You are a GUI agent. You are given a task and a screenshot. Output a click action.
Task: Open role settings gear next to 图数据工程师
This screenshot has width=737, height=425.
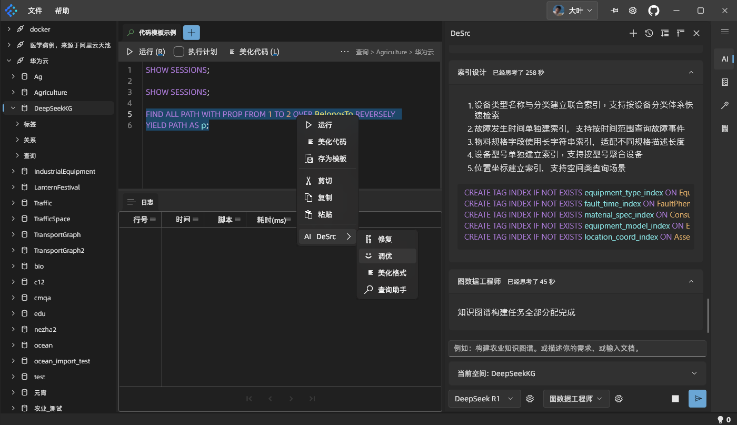tap(619, 399)
